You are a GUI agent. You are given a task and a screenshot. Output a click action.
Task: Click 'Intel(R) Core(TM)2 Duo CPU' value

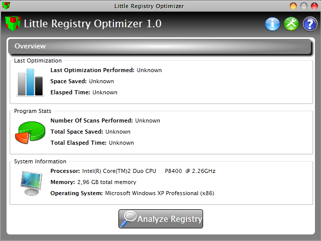coord(119,171)
